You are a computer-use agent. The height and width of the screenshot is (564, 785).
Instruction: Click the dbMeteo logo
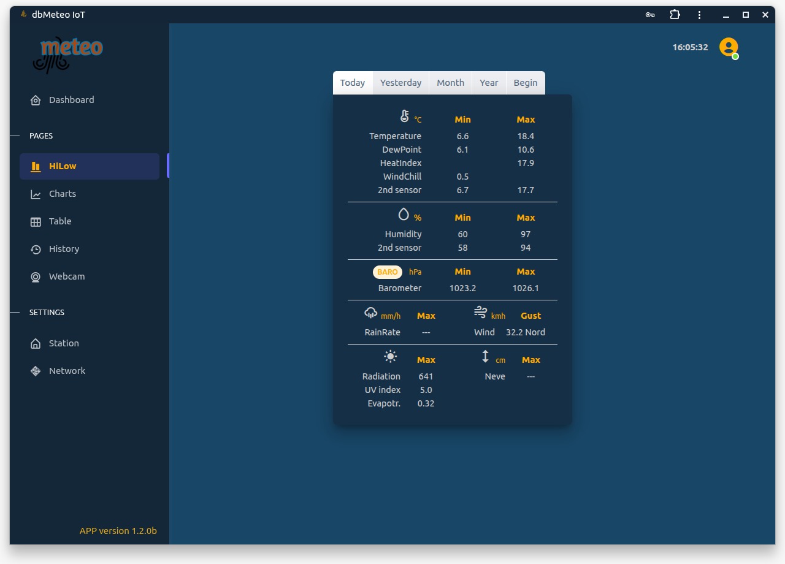(67, 54)
